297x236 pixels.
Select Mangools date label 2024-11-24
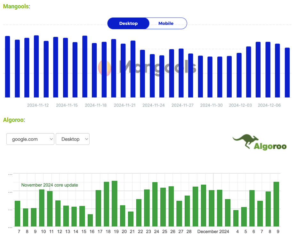[153, 105]
